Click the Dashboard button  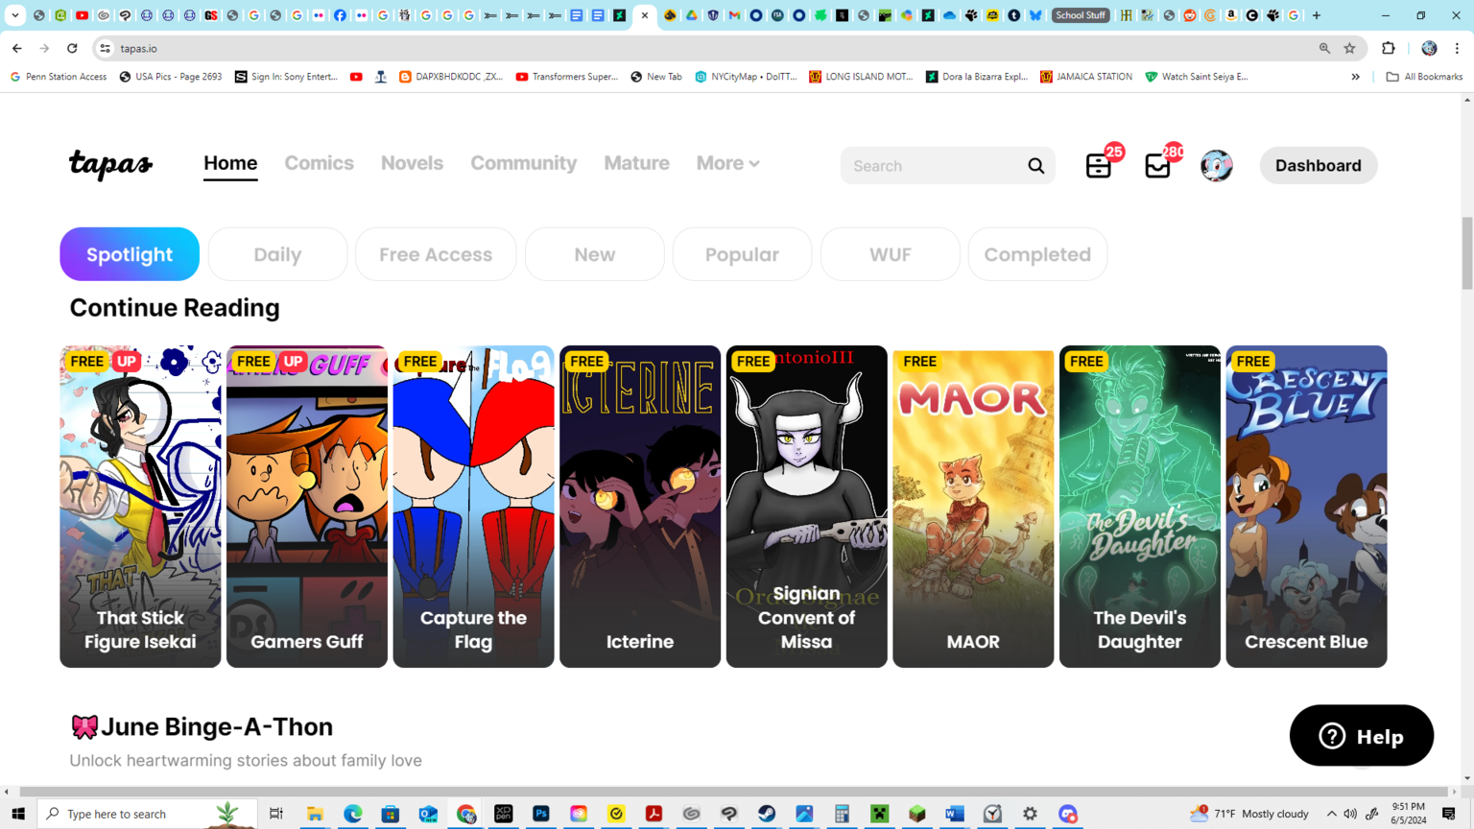(x=1318, y=166)
